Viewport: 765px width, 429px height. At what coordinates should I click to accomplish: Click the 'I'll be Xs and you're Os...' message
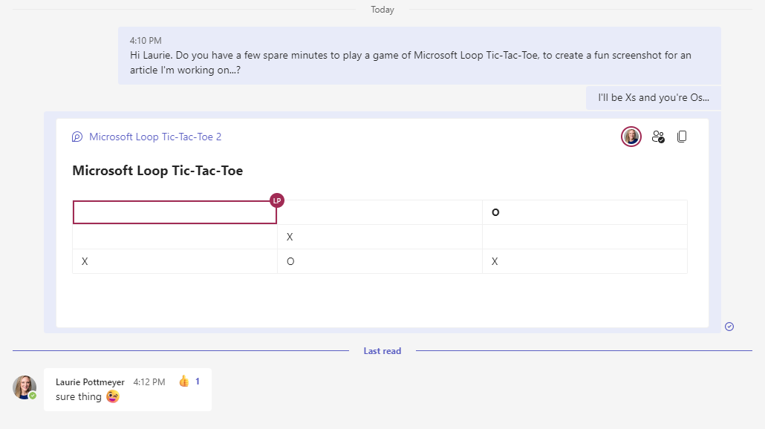coord(654,97)
